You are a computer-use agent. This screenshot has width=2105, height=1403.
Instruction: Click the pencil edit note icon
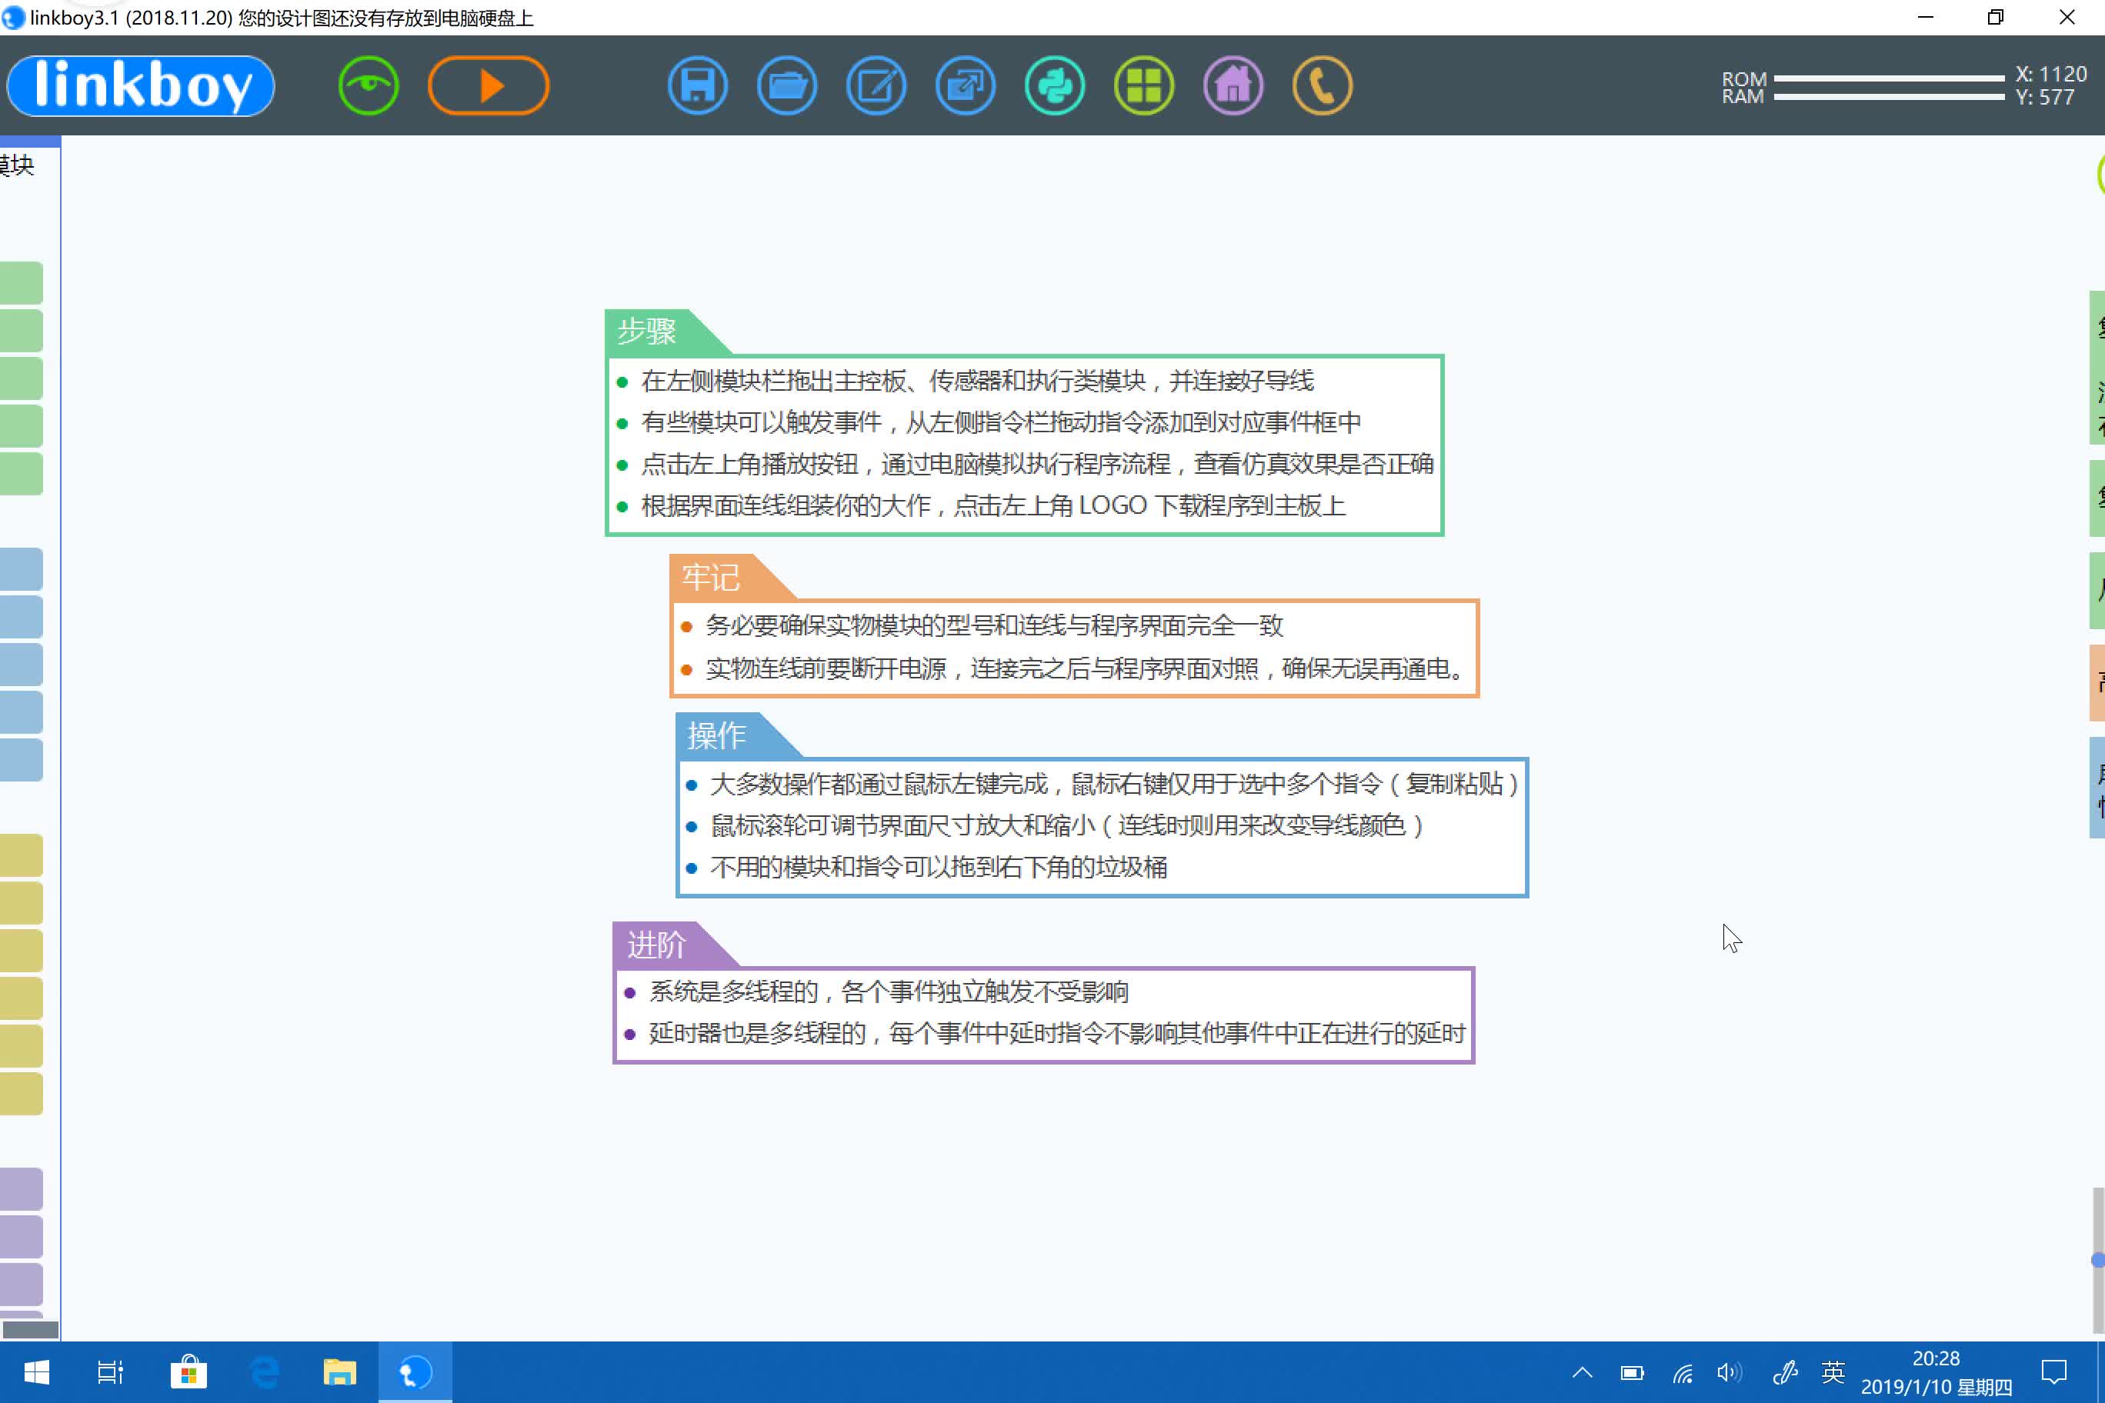[876, 86]
